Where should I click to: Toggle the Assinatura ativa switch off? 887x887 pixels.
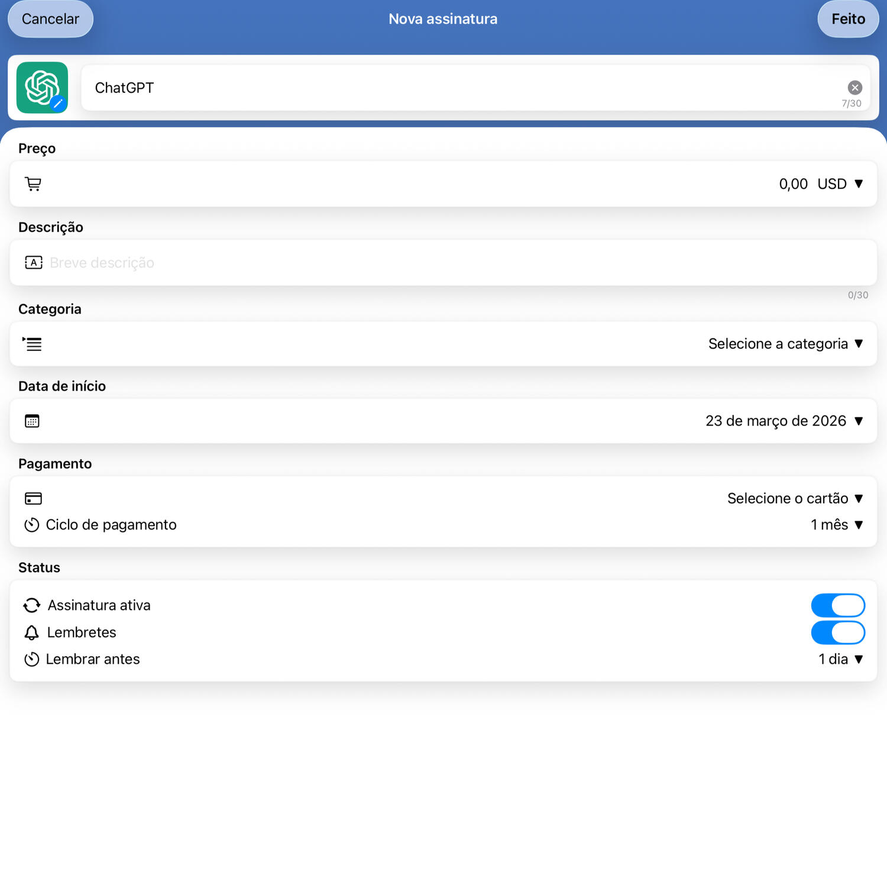(837, 605)
